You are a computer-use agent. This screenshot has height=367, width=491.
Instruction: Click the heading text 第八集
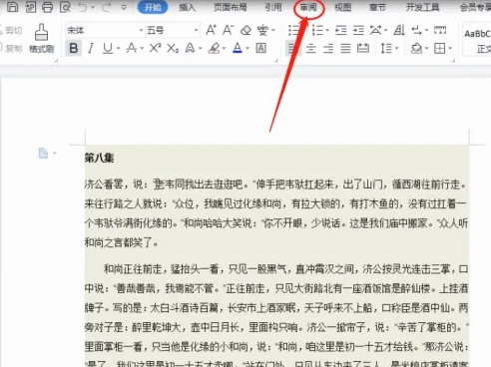click(x=99, y=158)
